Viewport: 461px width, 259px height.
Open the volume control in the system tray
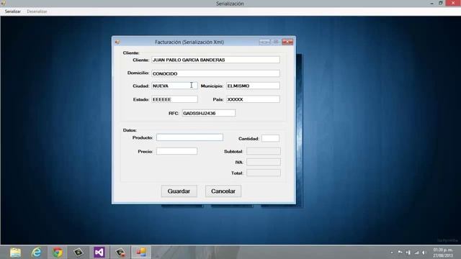[424, 253]
